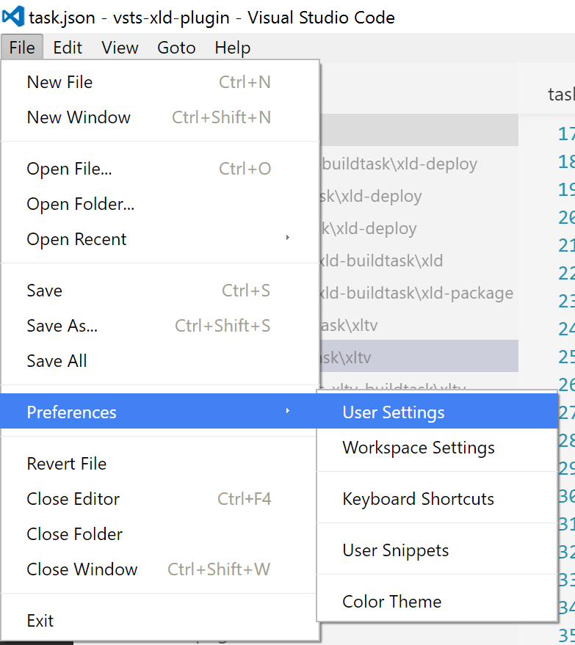This screenshot has height=645, width=575.
Task: Choose Open File... entry
Action: point(160,169)
